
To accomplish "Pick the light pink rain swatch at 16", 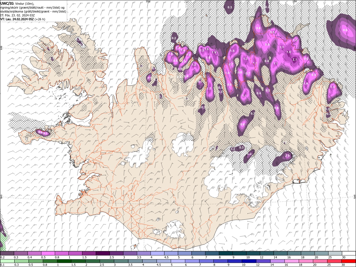I will [291, 261].
